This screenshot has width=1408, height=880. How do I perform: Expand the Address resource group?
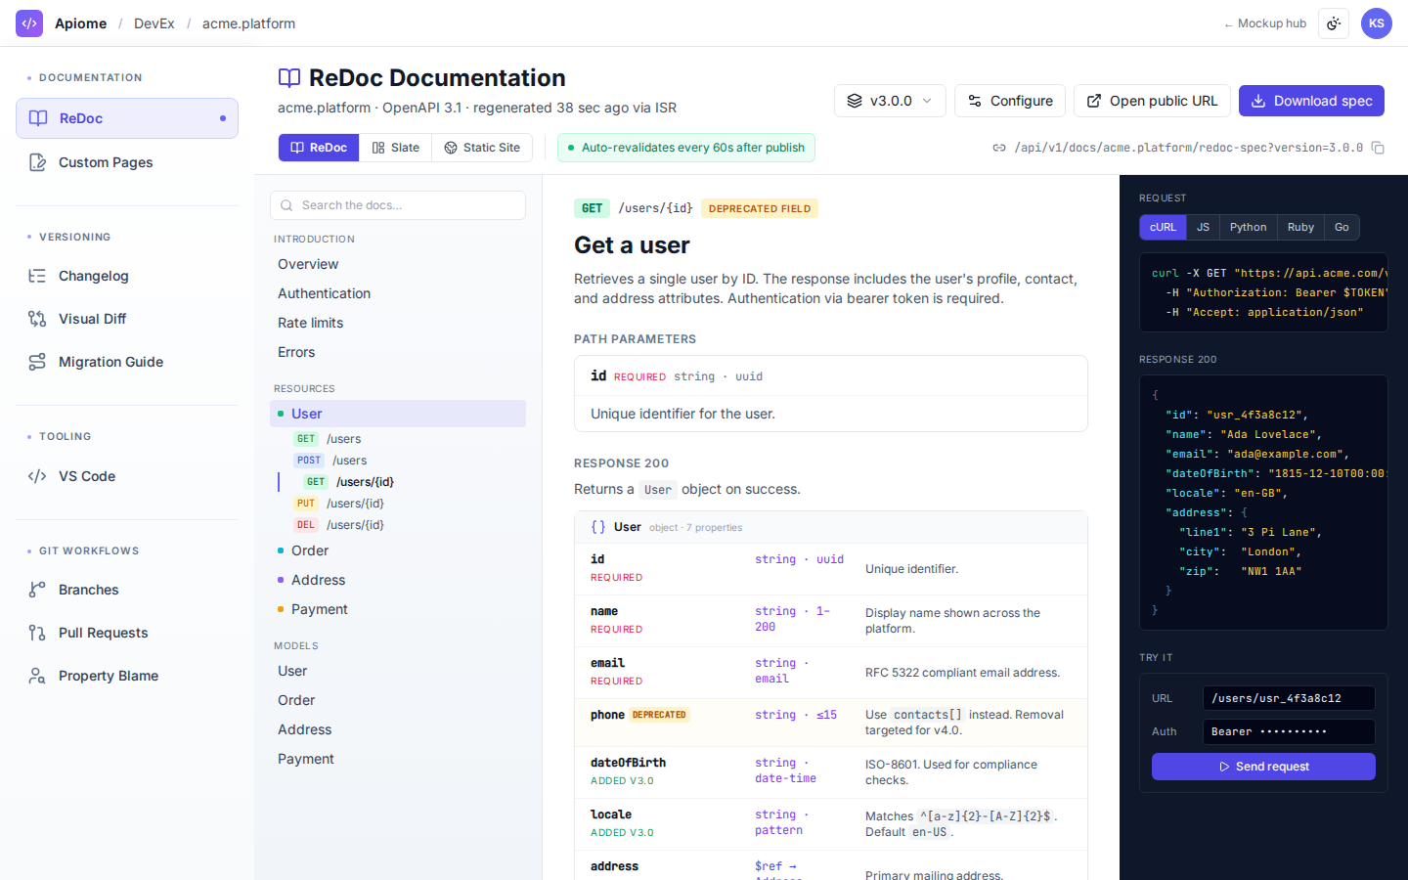coord(398,580)
